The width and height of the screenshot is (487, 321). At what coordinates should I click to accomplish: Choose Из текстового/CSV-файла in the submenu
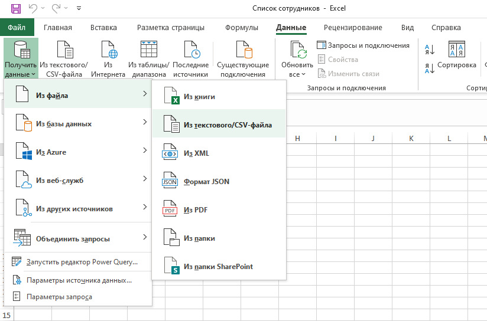pos(219,123)
